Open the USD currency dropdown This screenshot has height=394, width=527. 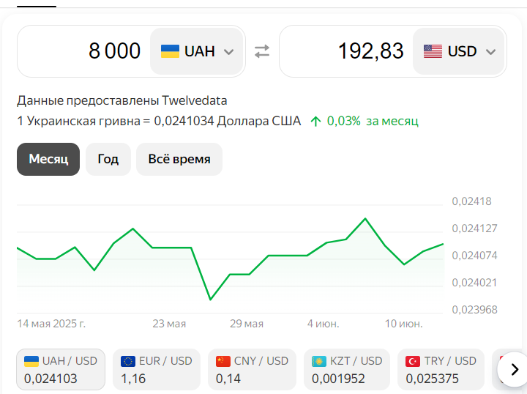pos(459,51)
